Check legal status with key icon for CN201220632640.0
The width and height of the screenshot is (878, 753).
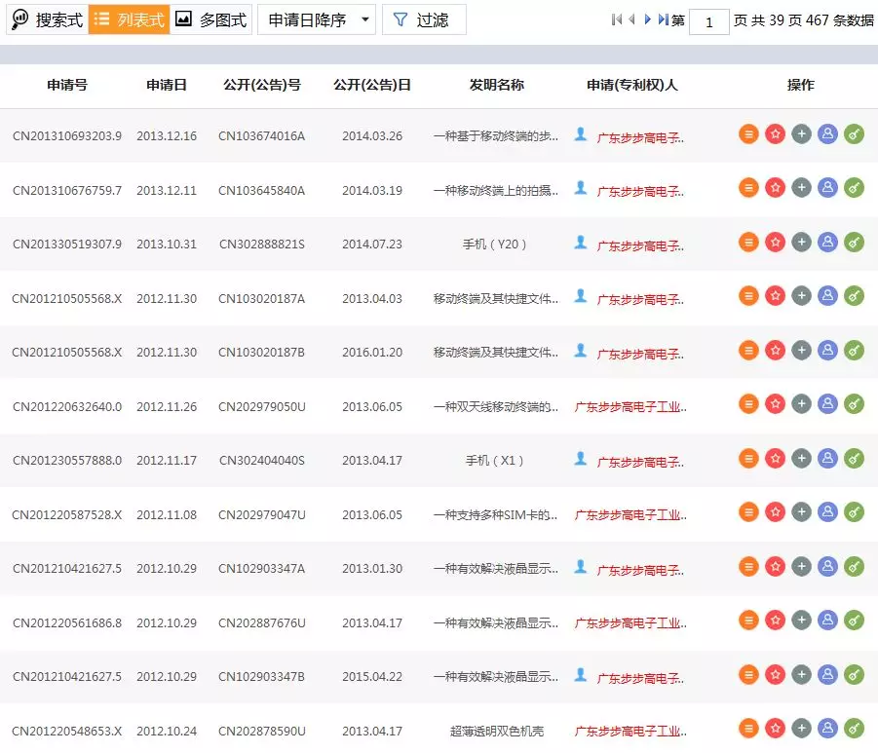click(x=854, y=403)
